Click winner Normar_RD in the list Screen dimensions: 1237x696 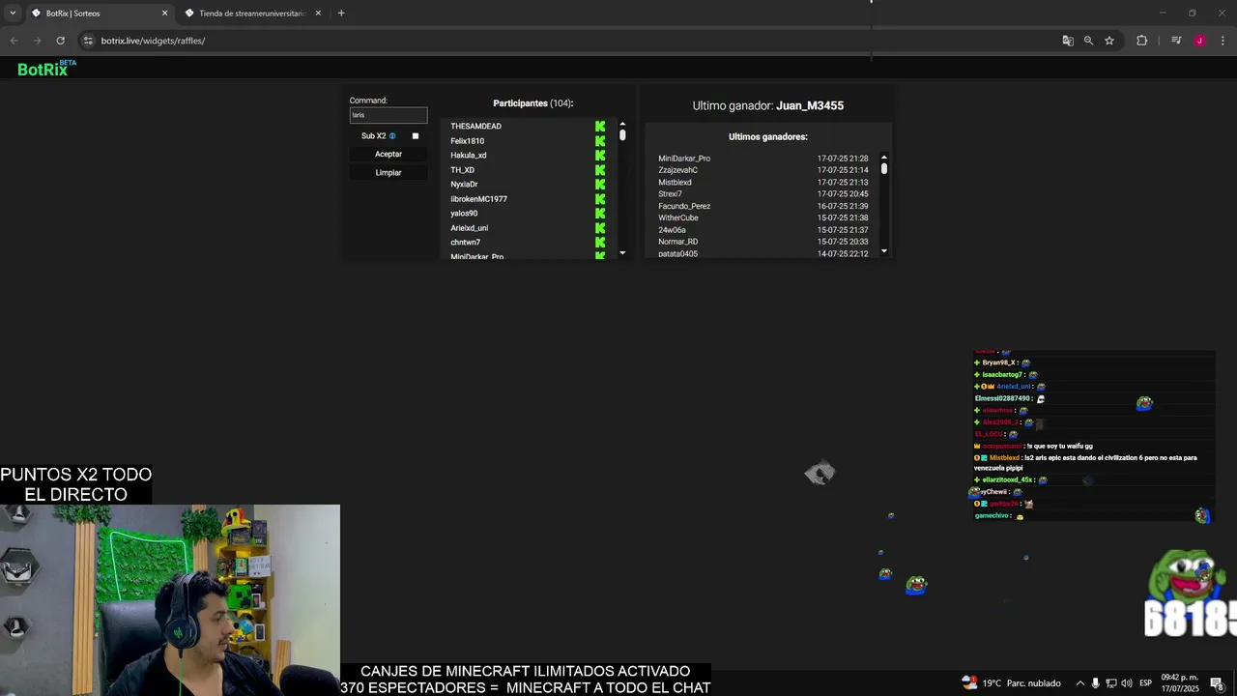(x=677, y=242)
